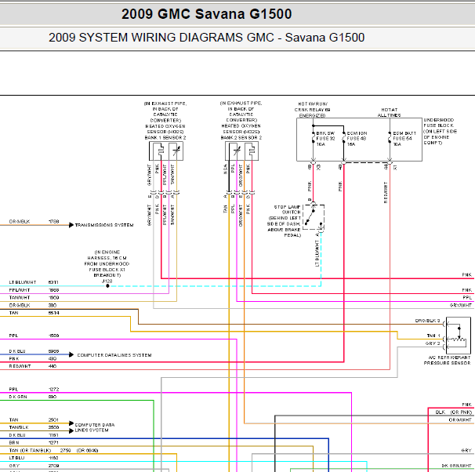Click the A/C refrigerant pressure sensor symbol
The image size is (475, 472).
tap(459, 336)
